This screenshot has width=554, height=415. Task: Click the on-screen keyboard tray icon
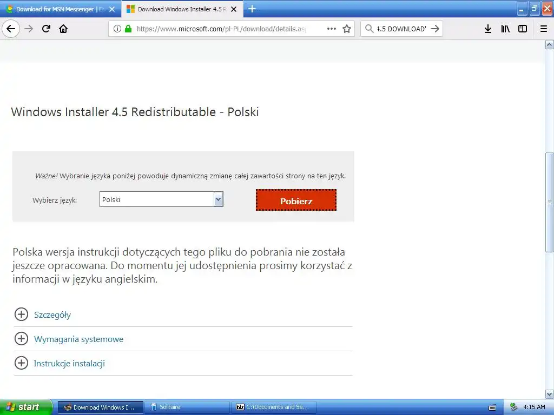(492, 407)
